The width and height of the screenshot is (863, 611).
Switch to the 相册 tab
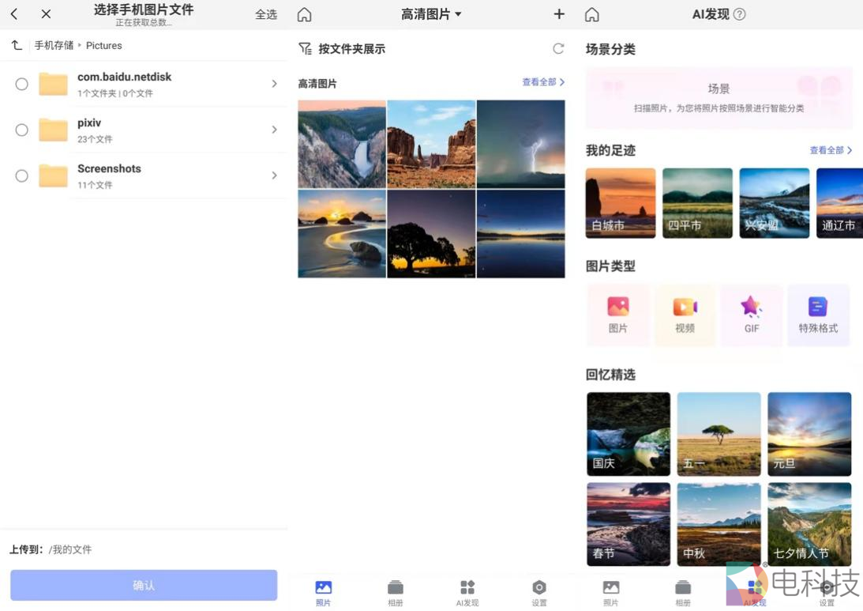(x=395, y=591)
